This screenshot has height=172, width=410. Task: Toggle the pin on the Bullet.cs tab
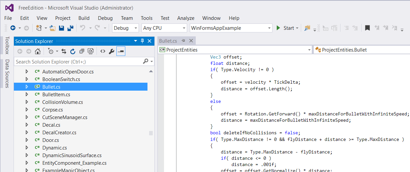pyautogui.click(x=184, y=41)
